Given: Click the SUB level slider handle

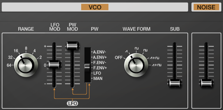Looking at the screenshot, I should 175,83.
